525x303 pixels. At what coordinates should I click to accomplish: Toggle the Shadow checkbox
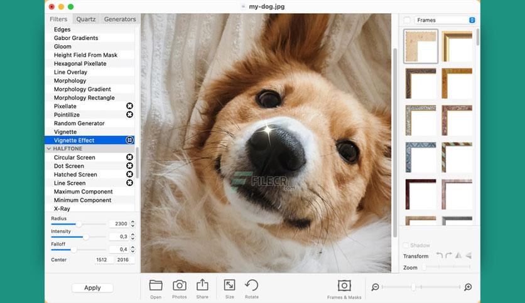(x=406, y=245)
